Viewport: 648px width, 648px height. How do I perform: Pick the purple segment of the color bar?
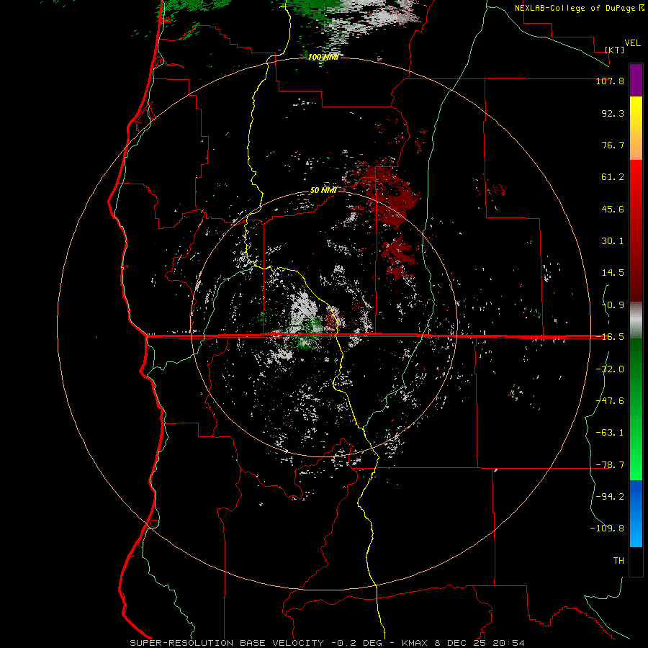coord(636,80)
